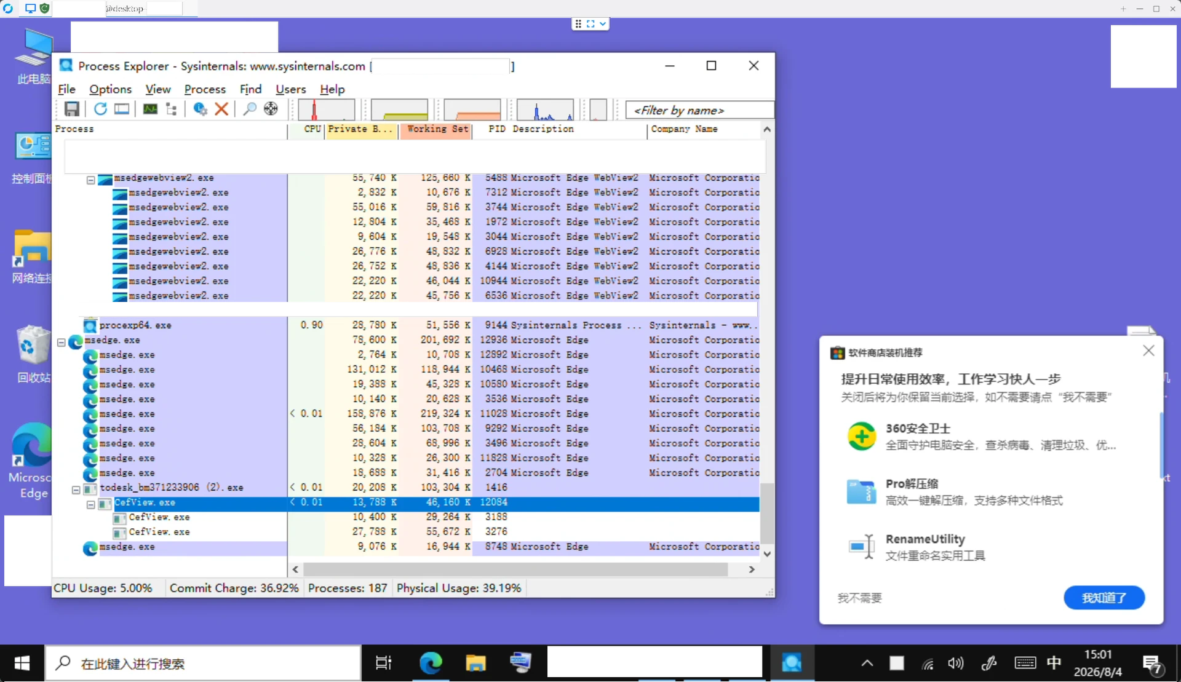
Task: Sort by the Private Bytes column header
Action: (x=362, y=129)
